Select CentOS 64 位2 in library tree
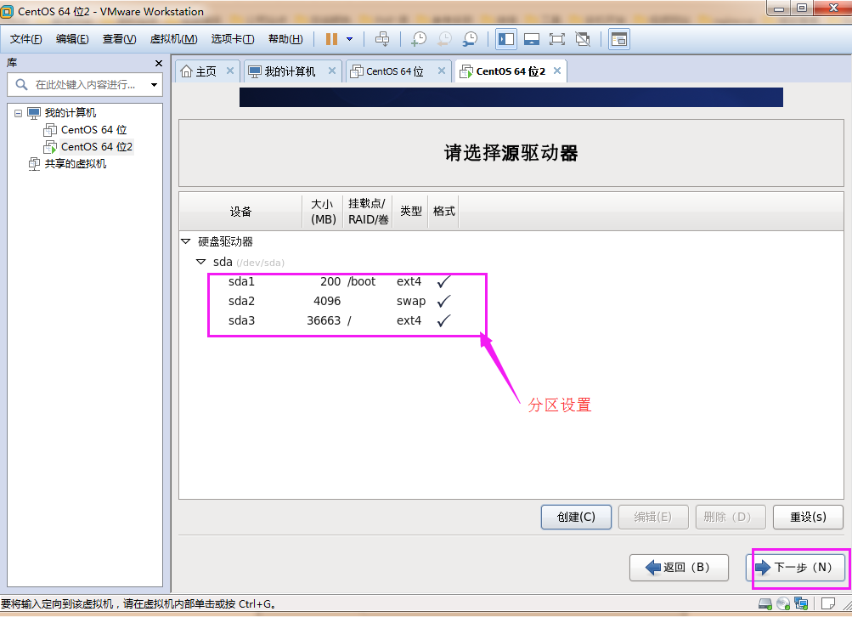 pyautogui.click(x=96, y=147)
